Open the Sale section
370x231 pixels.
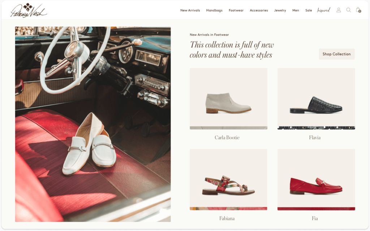click(309, 10)
